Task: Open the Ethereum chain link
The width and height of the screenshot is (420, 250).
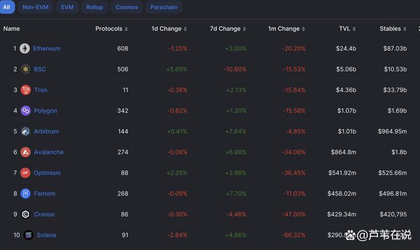Action: (46, 48)
